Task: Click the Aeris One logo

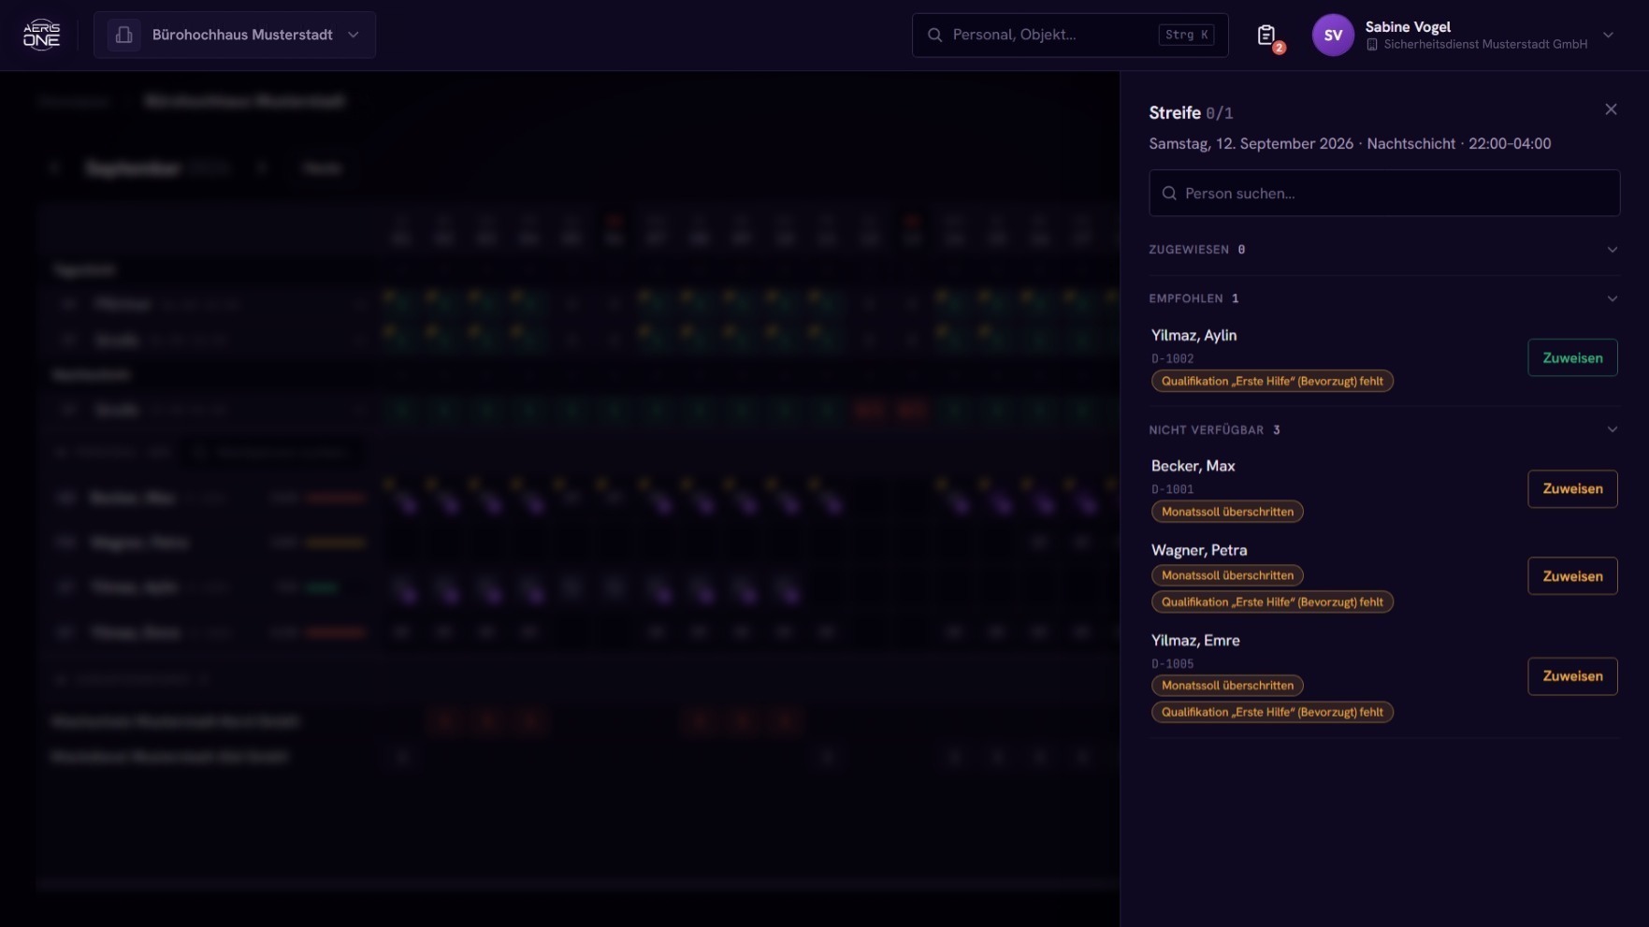Action: pyautogui.click(x=41, y=35)
